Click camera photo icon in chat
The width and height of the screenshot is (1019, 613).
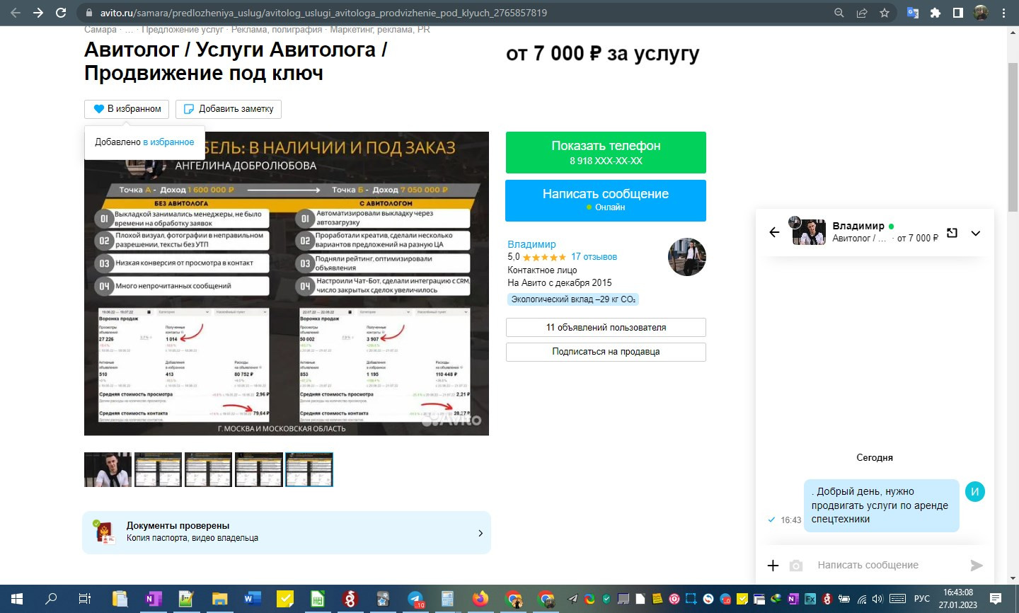click(796, 566)
